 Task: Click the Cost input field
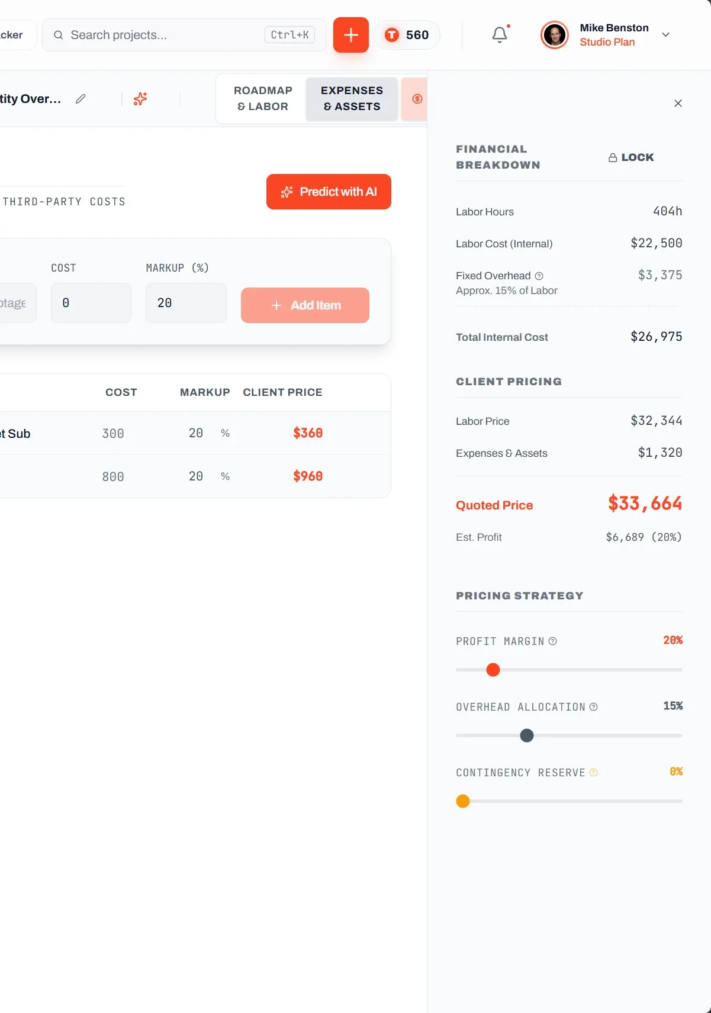point(91,303)
